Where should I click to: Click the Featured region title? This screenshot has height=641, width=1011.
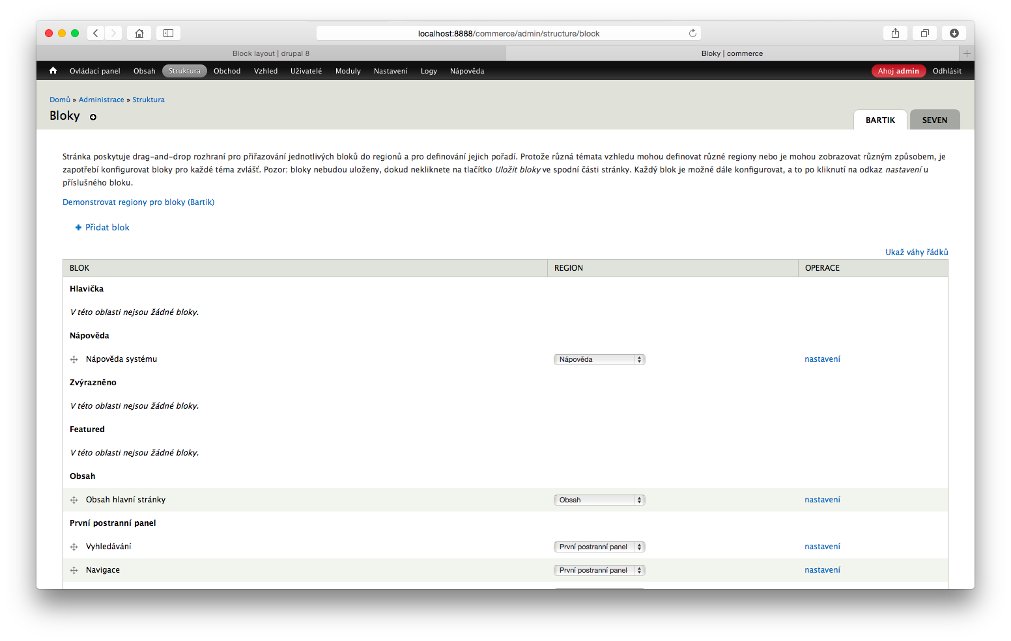click(87, 430)
